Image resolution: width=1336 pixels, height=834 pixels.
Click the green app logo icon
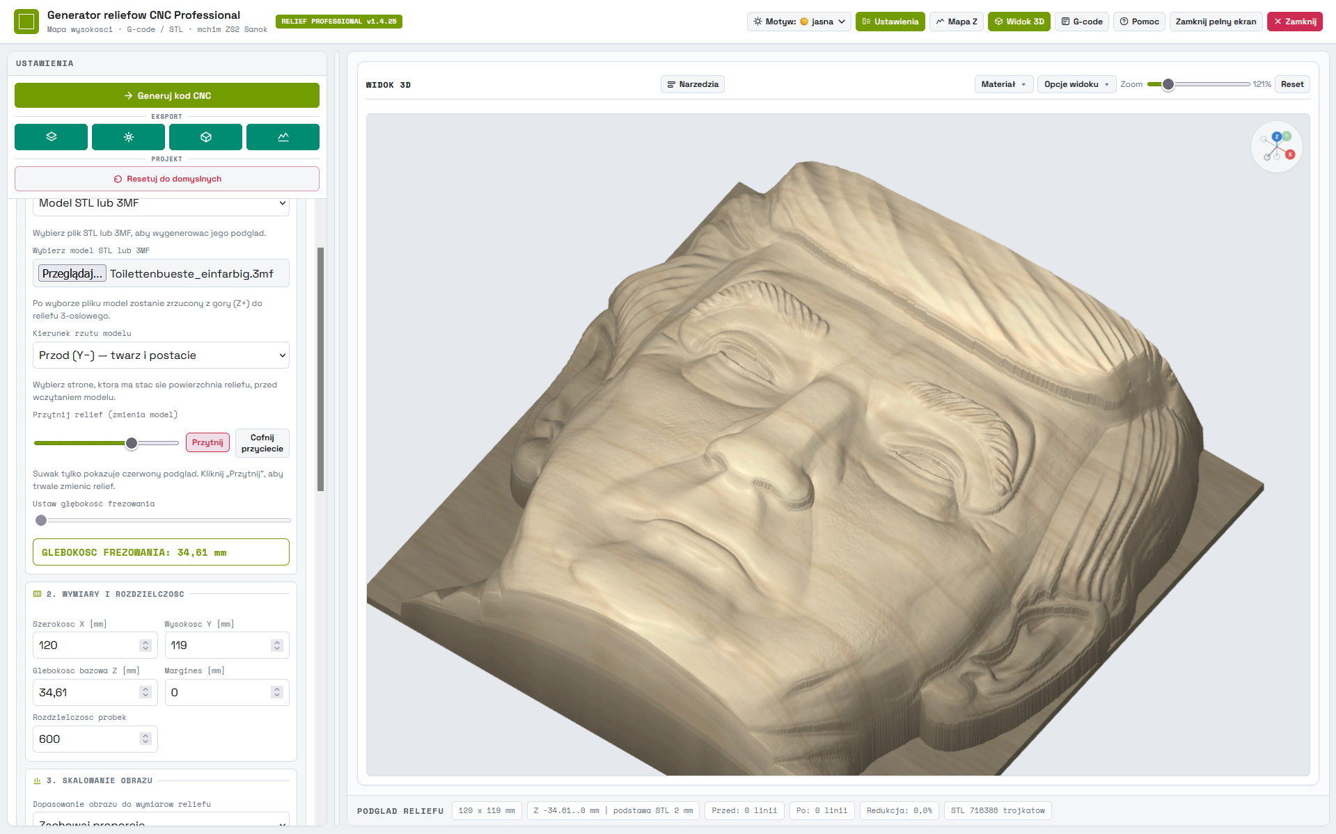coord(26,22)
